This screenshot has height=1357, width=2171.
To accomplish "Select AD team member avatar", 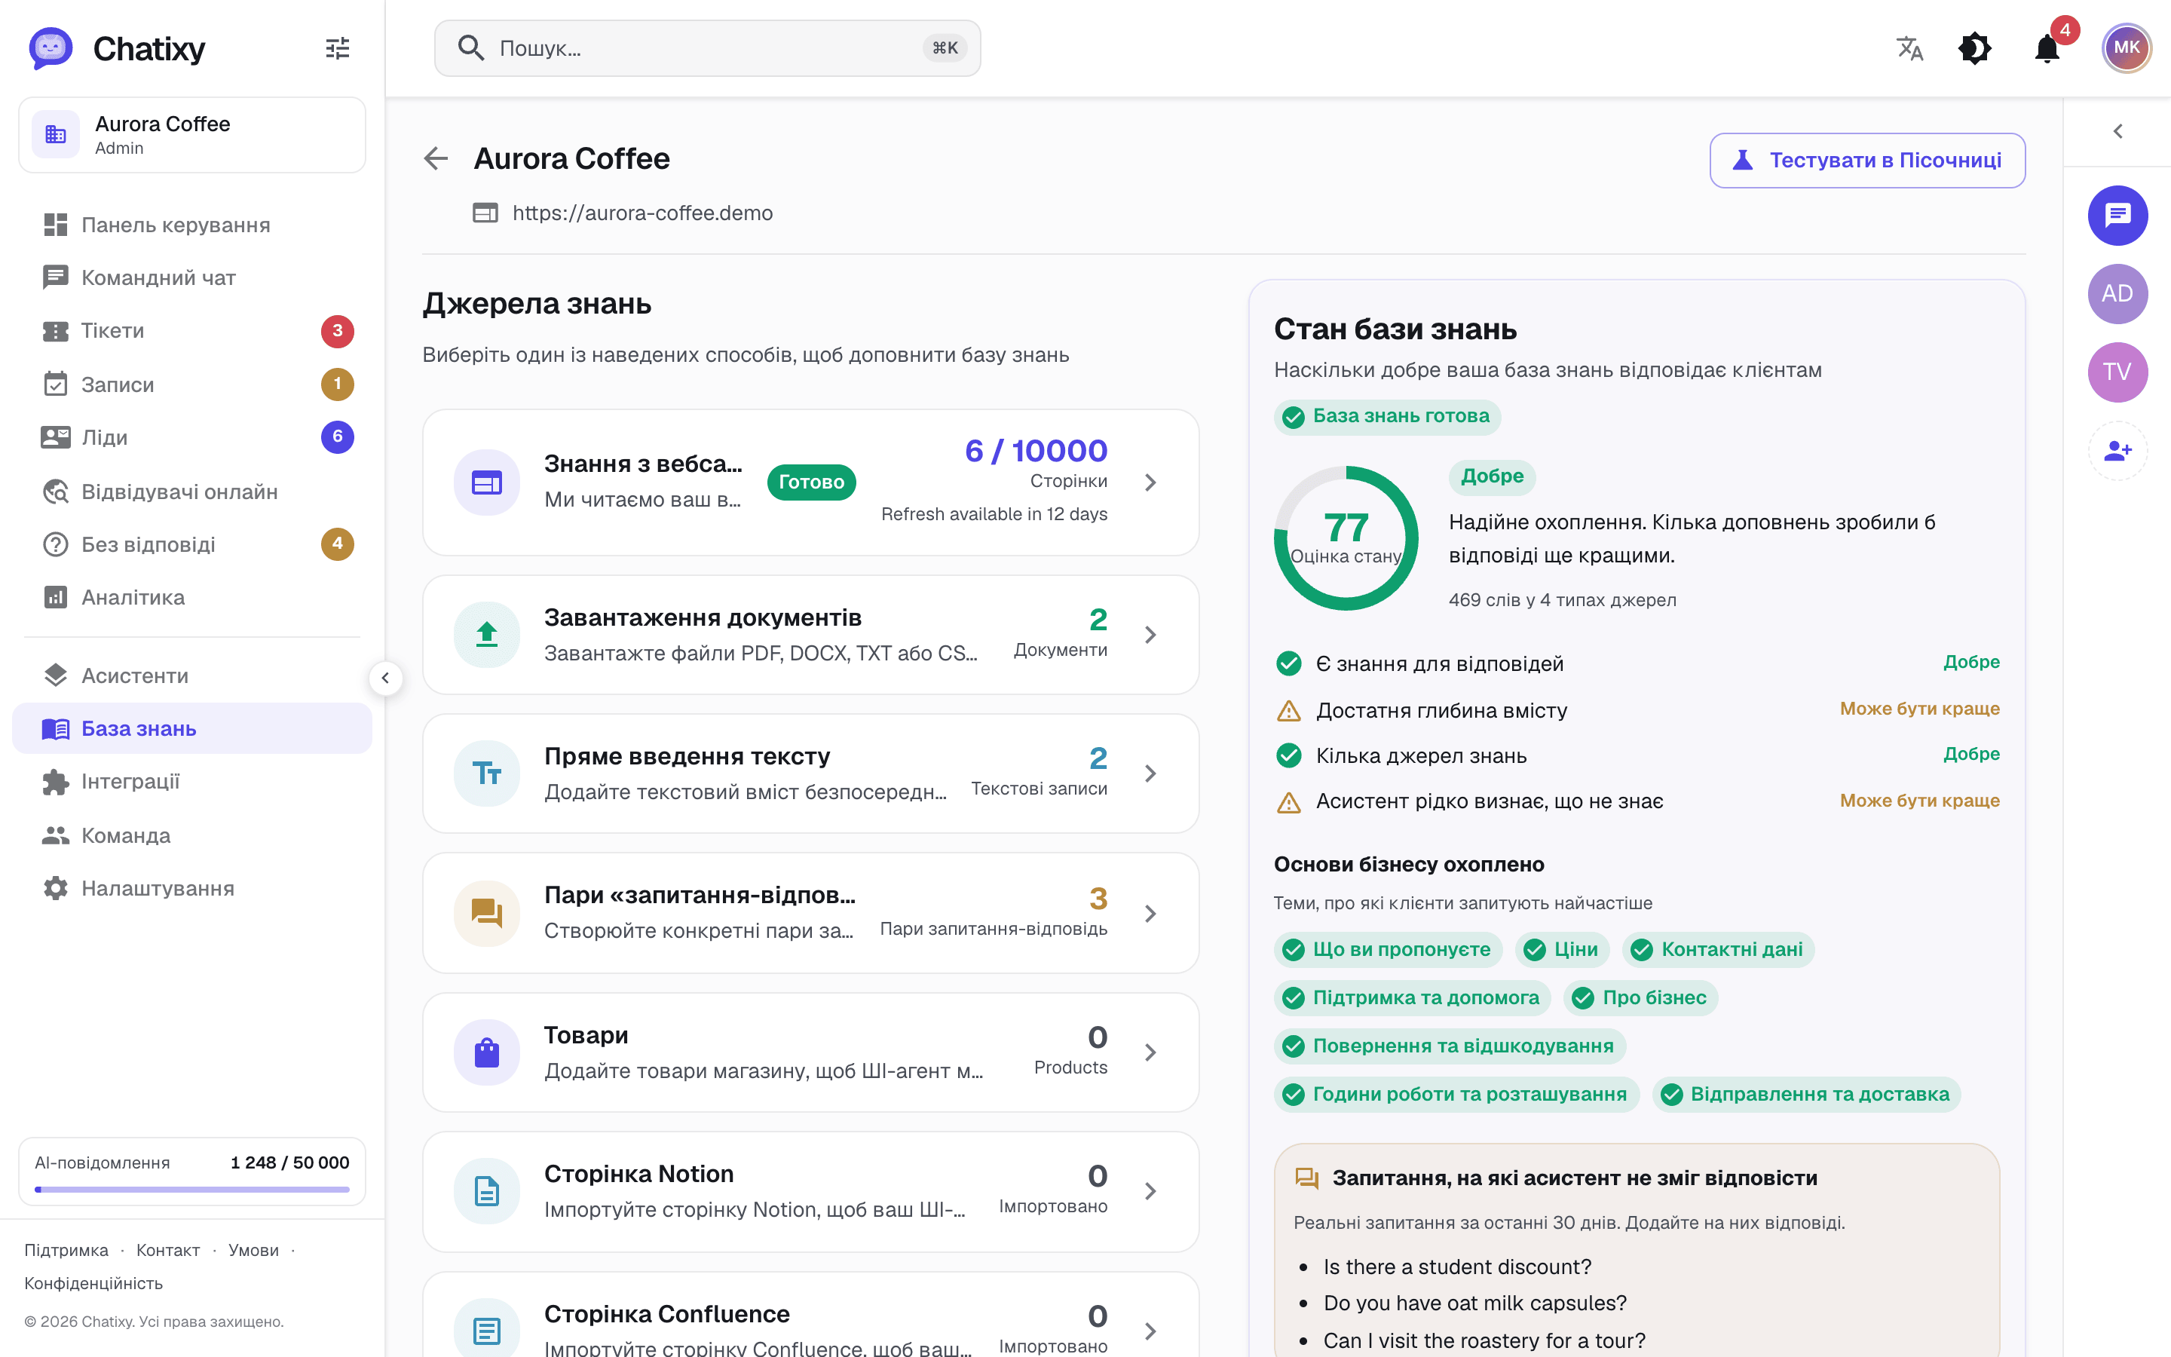I will (x=2117, y=293).
